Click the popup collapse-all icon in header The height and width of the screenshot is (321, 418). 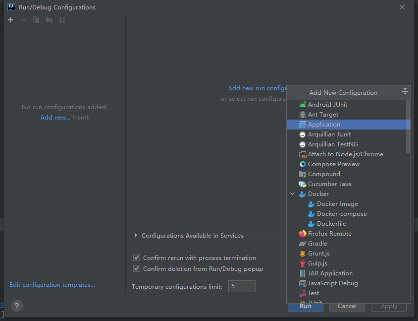tap(405, 92)
